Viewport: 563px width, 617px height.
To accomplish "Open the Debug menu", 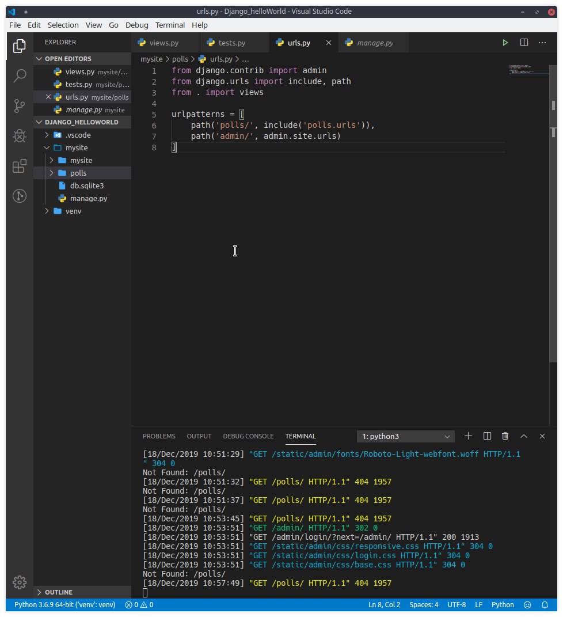I will pos(137,25).
